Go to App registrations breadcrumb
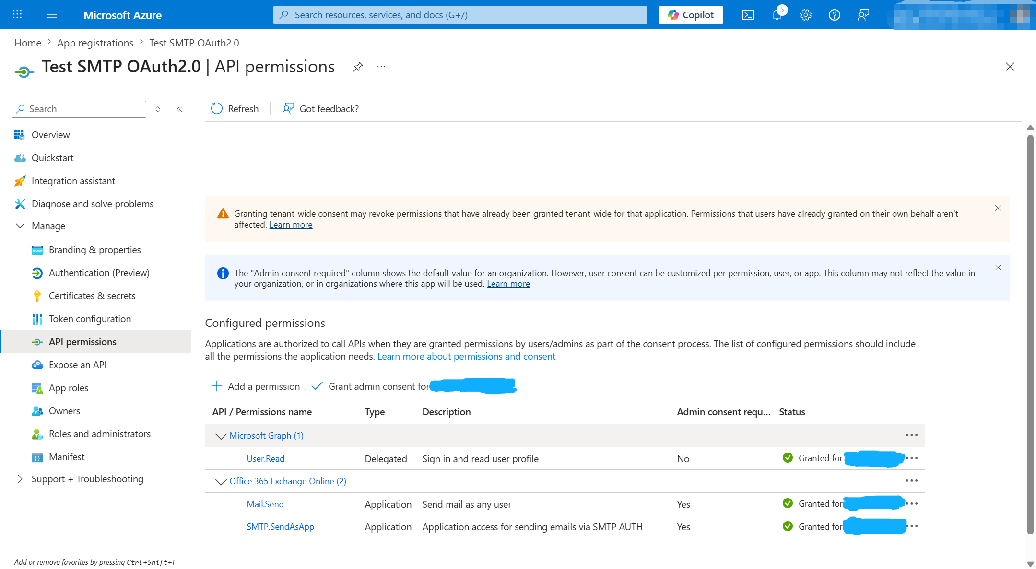The height and width of the screenshot is (569, 1036). click(x=95, y=43)
